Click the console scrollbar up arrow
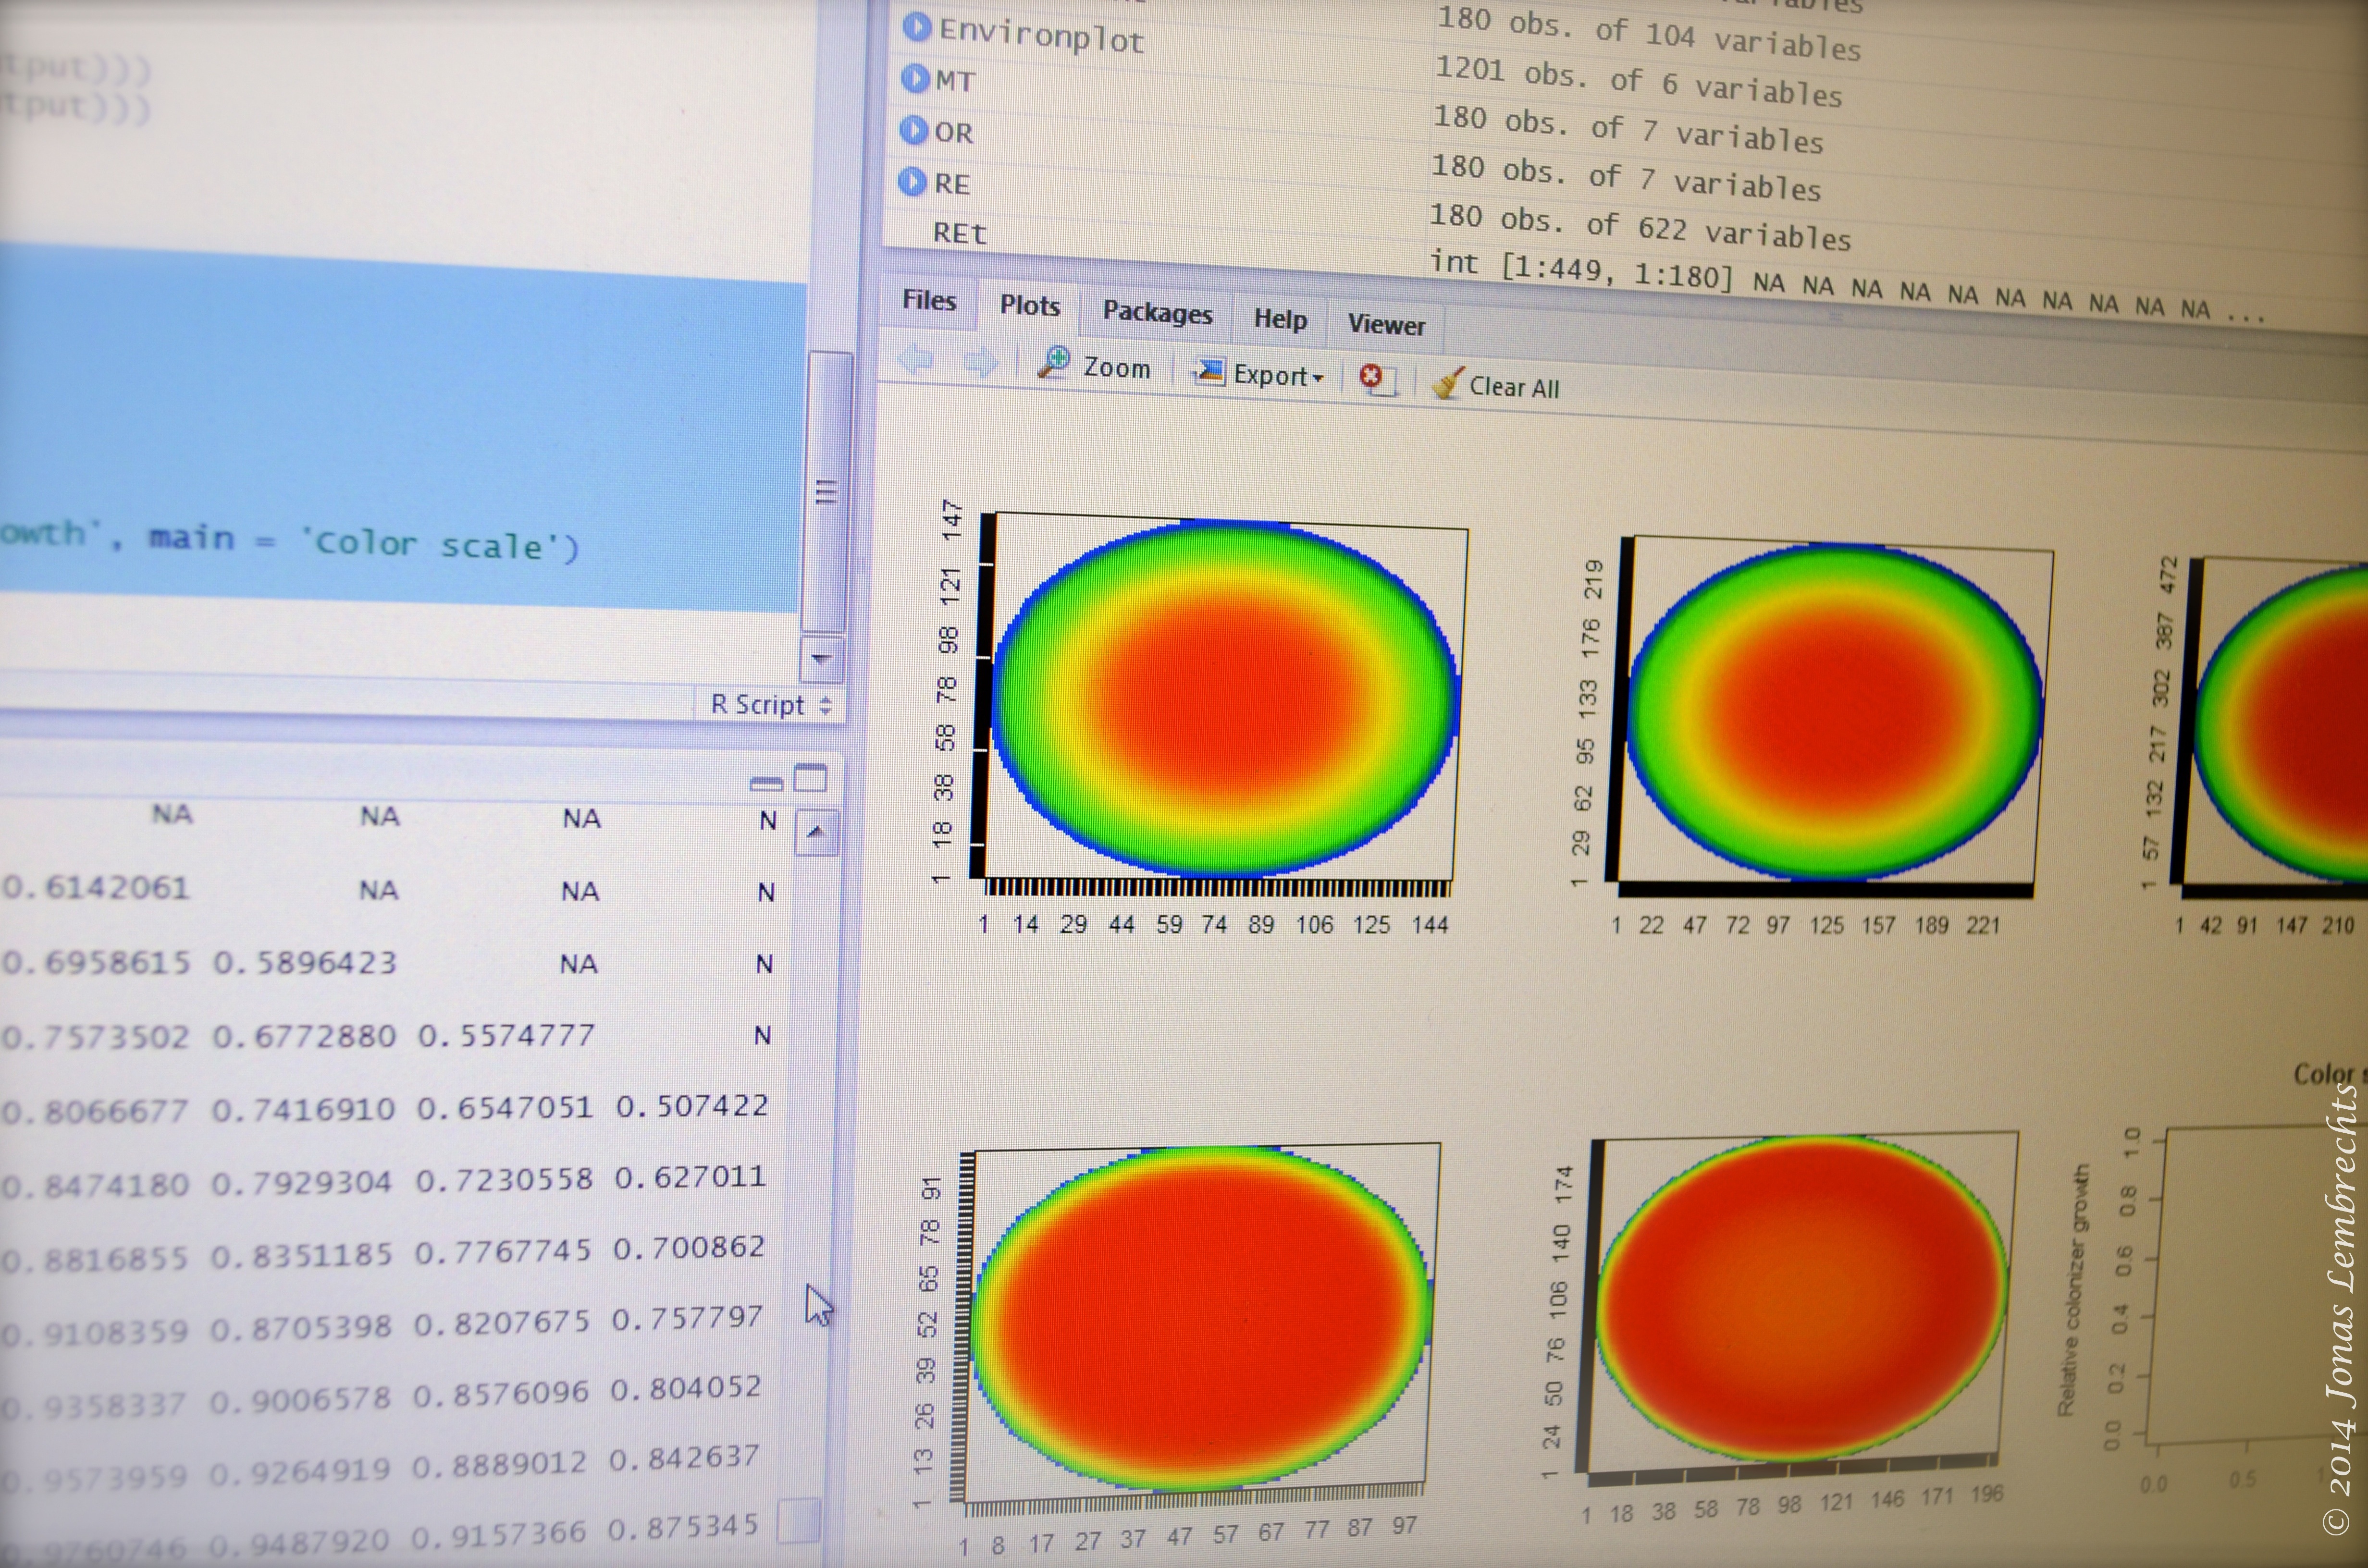The width and height of the screenshot is (2368, 1568). (x=816, y=832)
